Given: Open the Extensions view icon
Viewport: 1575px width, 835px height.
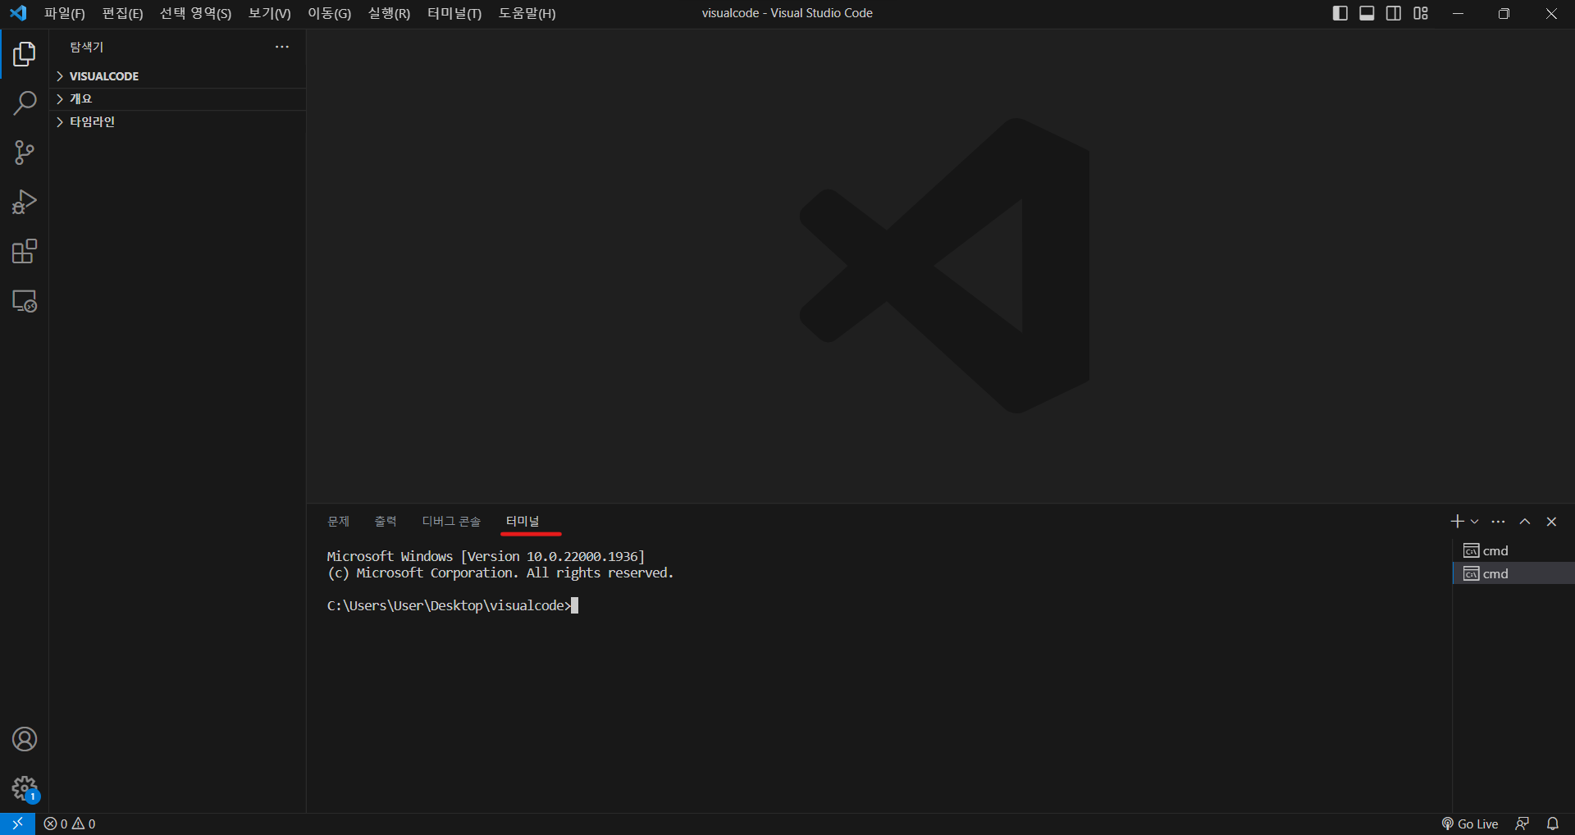Looking at the screenshot, I should pos(25,251).
